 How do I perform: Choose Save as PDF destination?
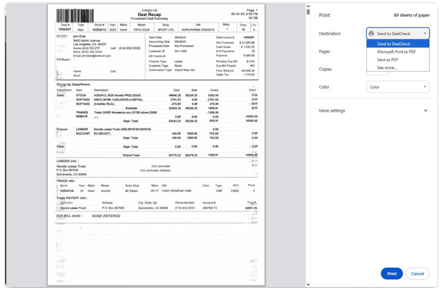398,59
